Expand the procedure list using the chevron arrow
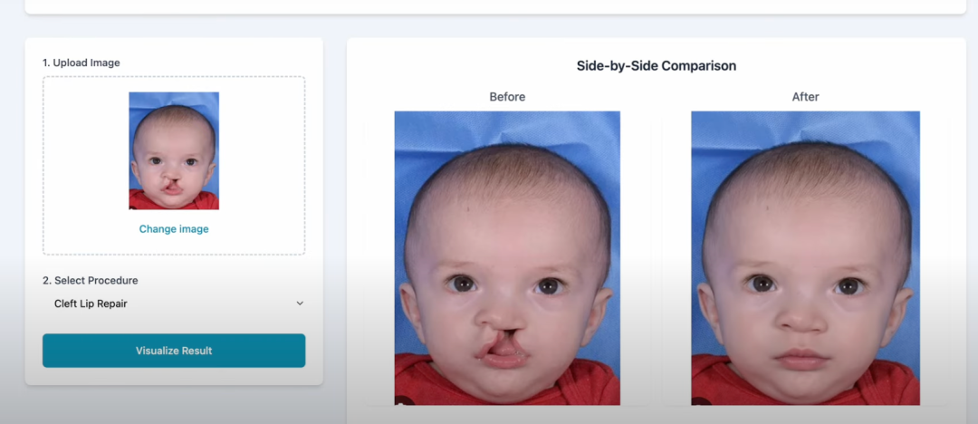The width and height of the screenshot is (978, 424). point(300,304)
